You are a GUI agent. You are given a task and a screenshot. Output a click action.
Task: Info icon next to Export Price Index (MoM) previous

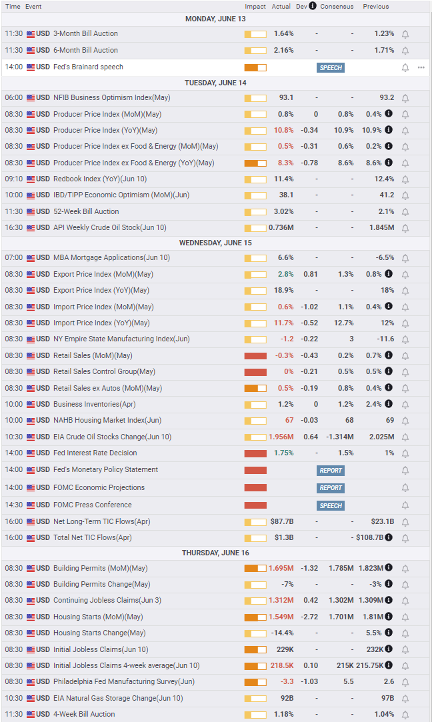click(x=389, y=274)
